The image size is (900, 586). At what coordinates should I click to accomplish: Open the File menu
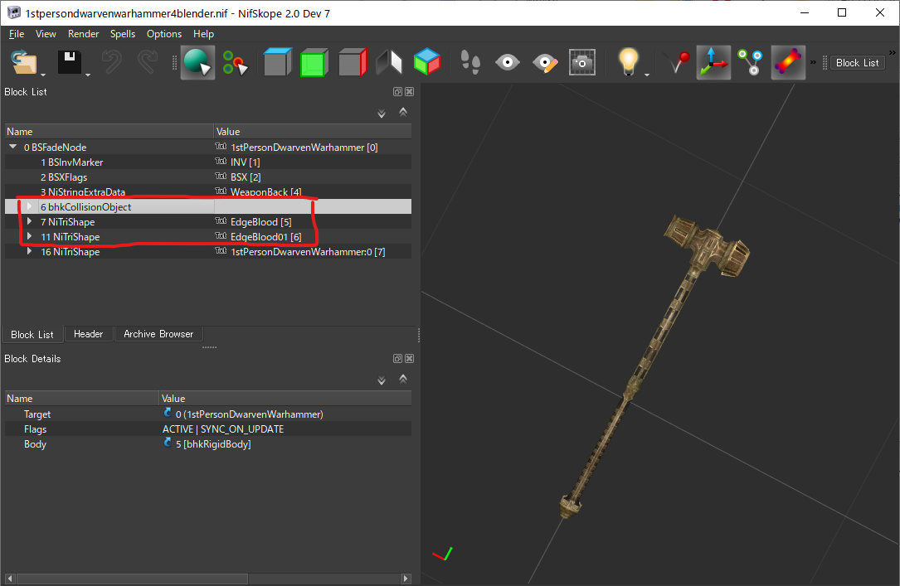16,34
